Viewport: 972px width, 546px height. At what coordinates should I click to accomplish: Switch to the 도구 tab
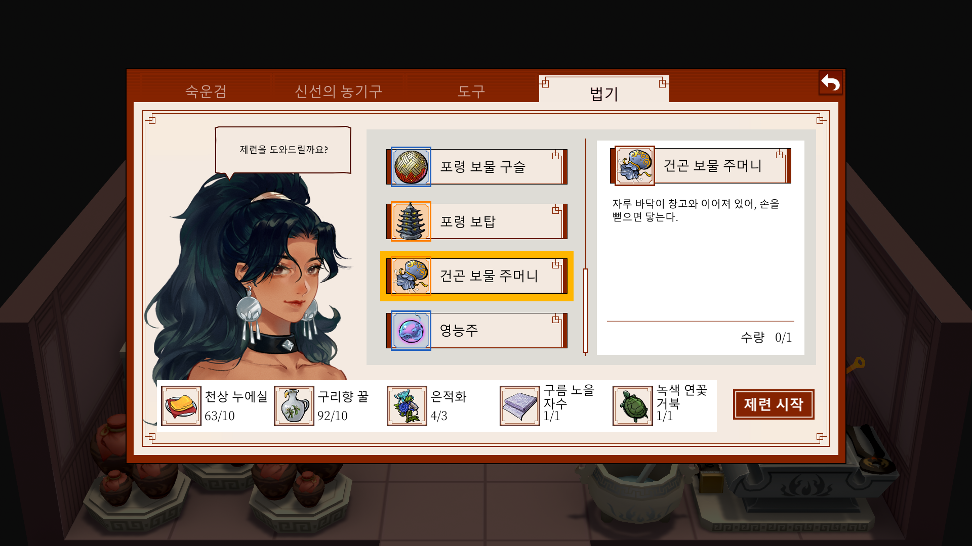471,91
